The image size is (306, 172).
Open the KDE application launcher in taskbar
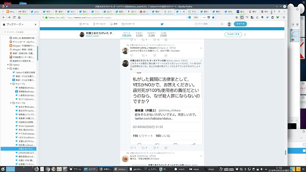[x=3, y=169]
